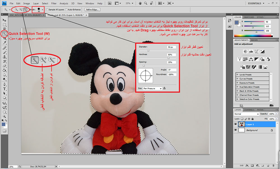Click the R color slider
Viewport: 280px width, 169px height.
coord(254,22)
